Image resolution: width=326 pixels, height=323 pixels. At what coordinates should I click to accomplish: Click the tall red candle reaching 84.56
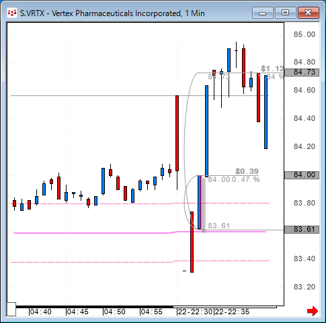coord(177,134)
